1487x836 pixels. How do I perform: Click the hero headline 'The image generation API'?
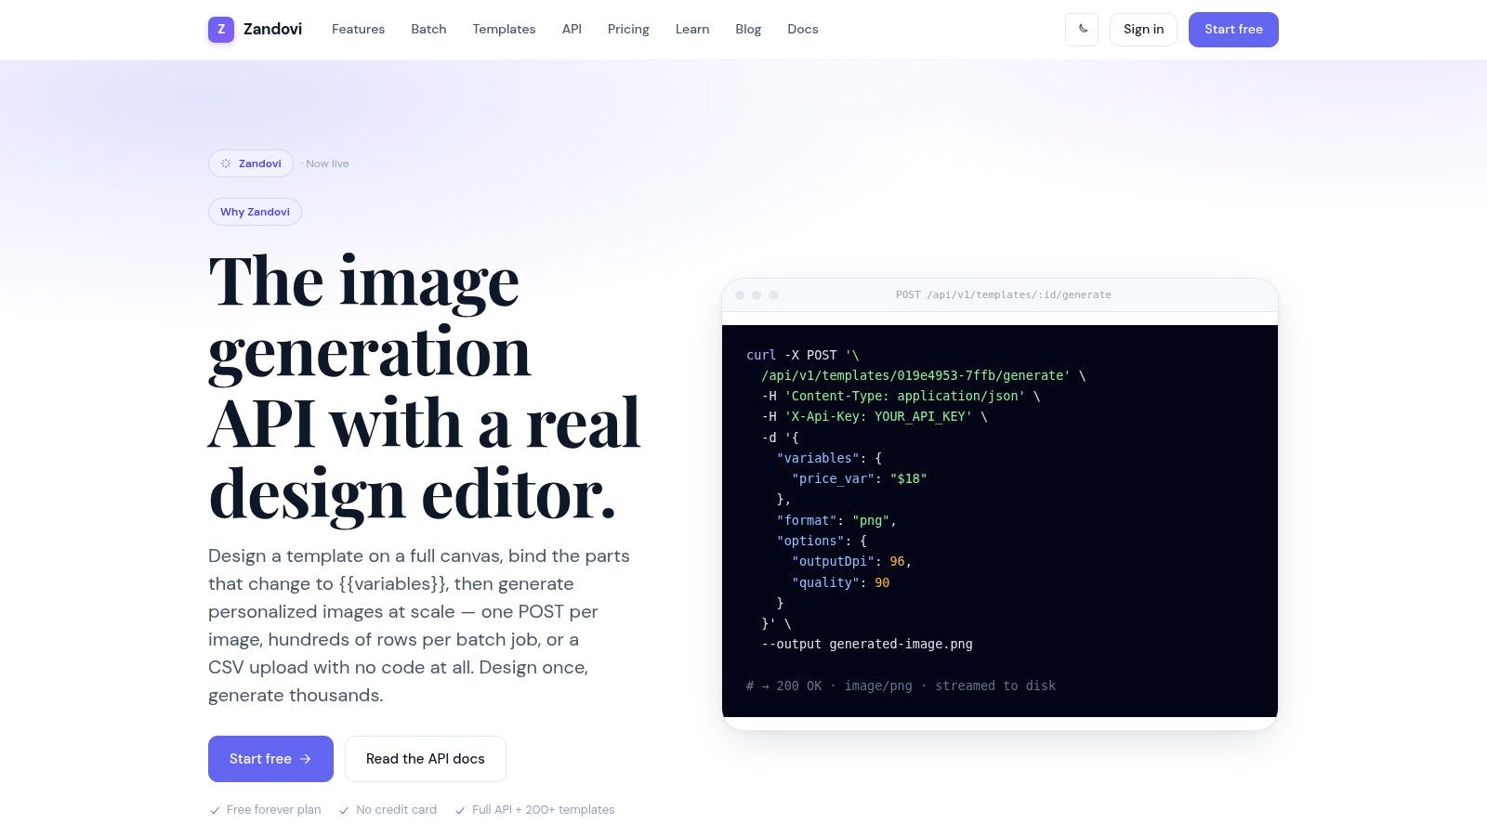click(x=425, y=387)
